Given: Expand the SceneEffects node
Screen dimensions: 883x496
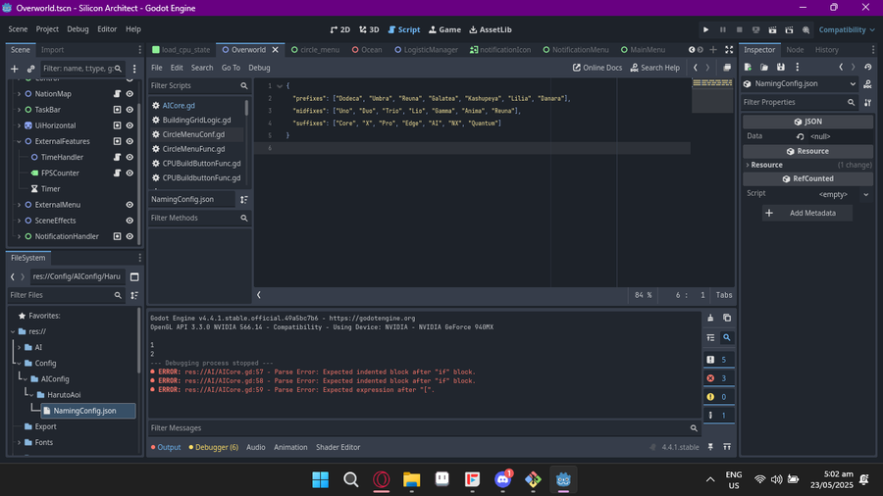Looking at the screenshot, I should 20,221.
